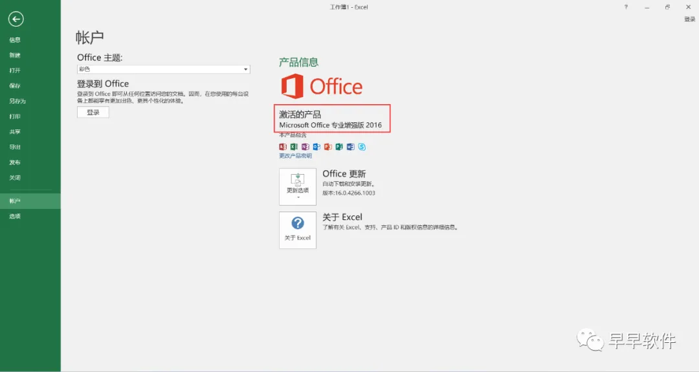Open the 共享 sidebar item
The width and height of the screenshot is (699, 372).
(x=30, y=132)
